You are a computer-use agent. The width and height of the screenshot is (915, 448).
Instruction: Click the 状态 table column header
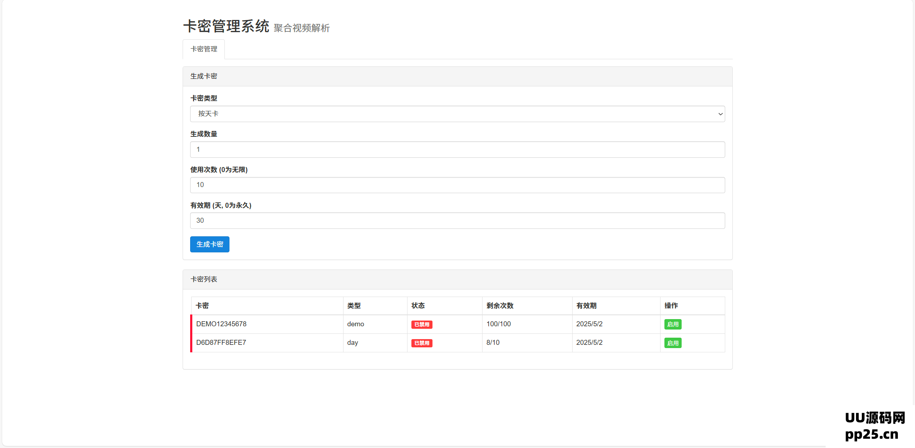click(418, 306)
